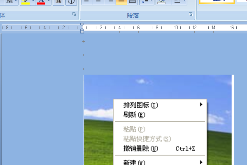The height and width of the screenshot is (165, 247).
Task: Toggle the character shading A button
Action: pyautogui.click(x=58, y=2)
